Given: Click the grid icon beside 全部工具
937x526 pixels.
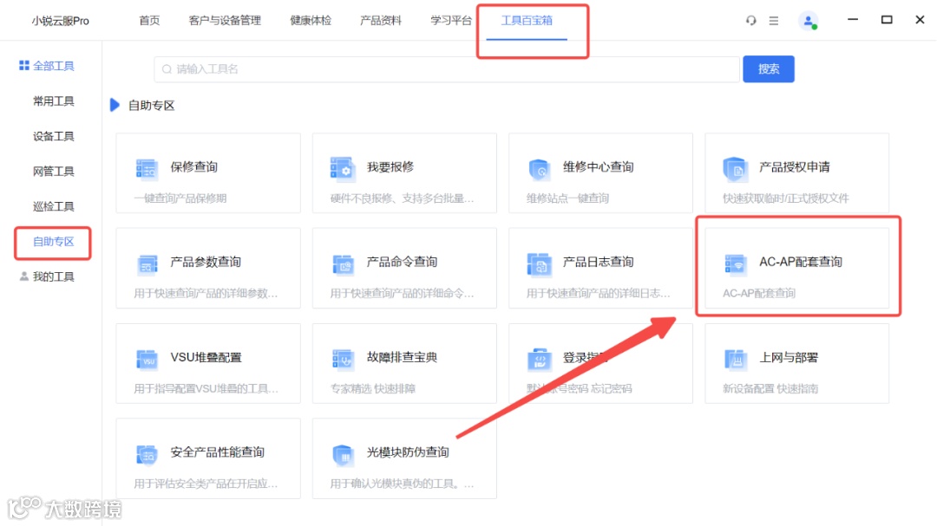Looking at the screenshot, I should (24, 65).
